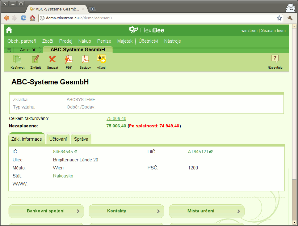
Task: Click Celkem fakturováno amount 75 006,40
Action: point(116,118)
